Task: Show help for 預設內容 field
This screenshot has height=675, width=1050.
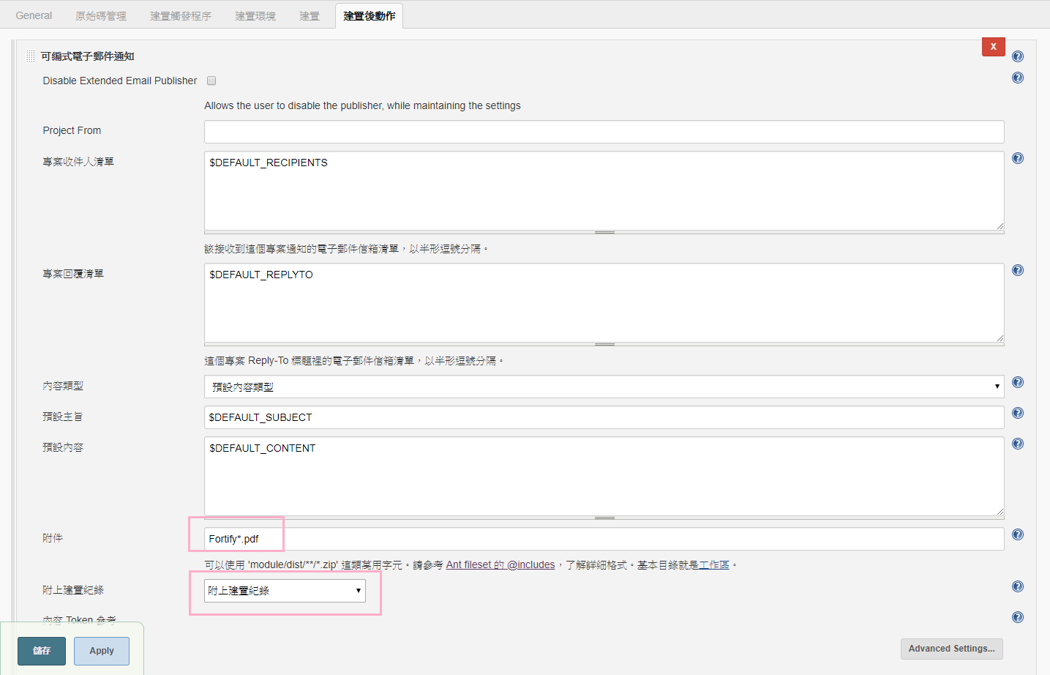Action: pos(1018,444)
